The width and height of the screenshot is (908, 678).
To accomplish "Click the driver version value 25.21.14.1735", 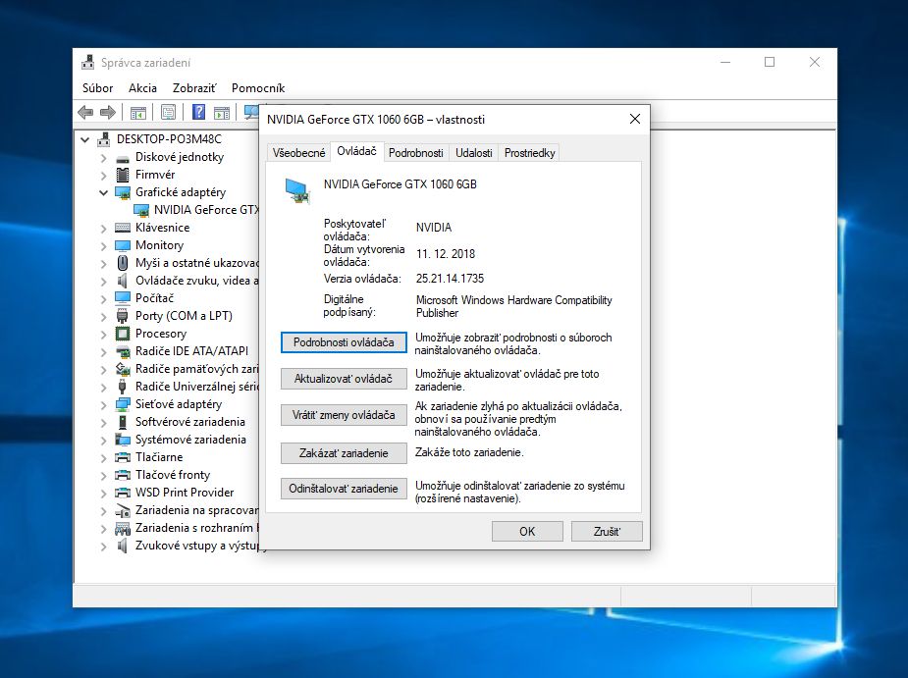I will [x=450, y=279].
